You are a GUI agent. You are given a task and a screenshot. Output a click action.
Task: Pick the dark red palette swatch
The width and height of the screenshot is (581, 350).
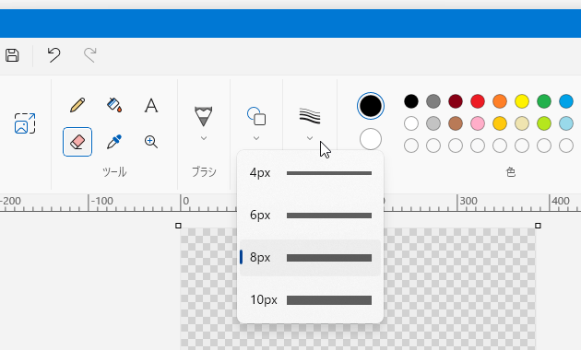(x=456, y=101)
